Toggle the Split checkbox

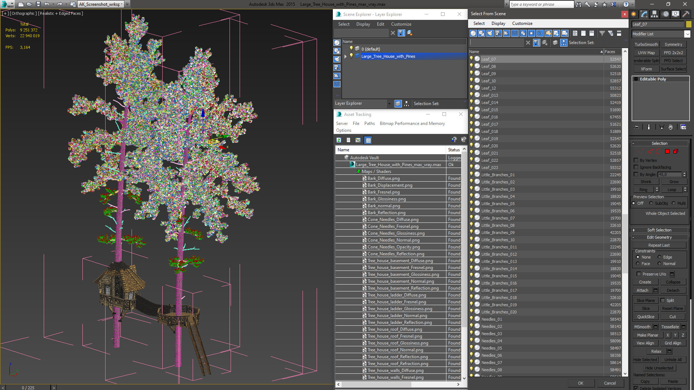[x=663, y=300]
